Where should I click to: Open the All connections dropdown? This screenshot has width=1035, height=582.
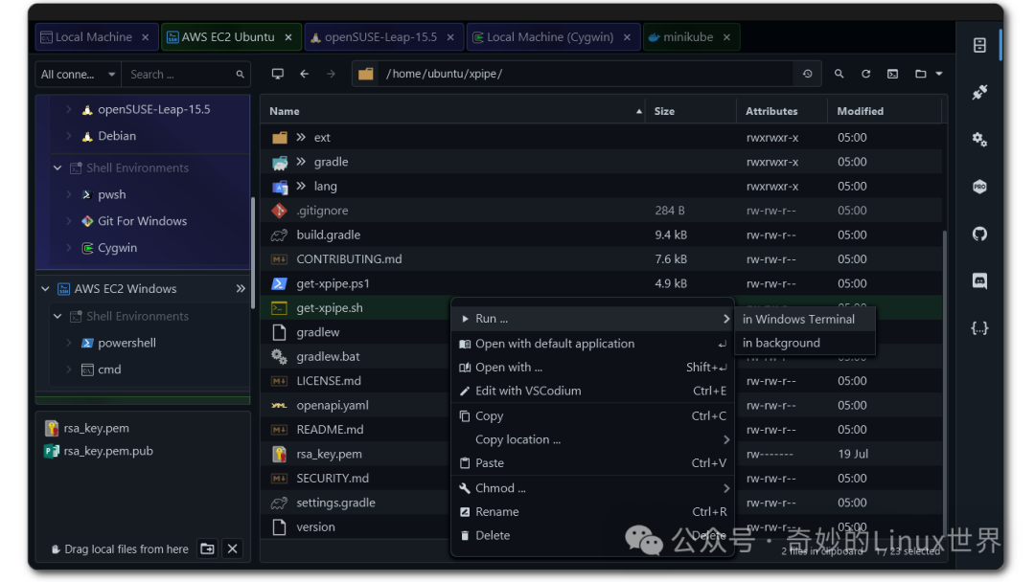pyautogui.click(x=78, y=75)
